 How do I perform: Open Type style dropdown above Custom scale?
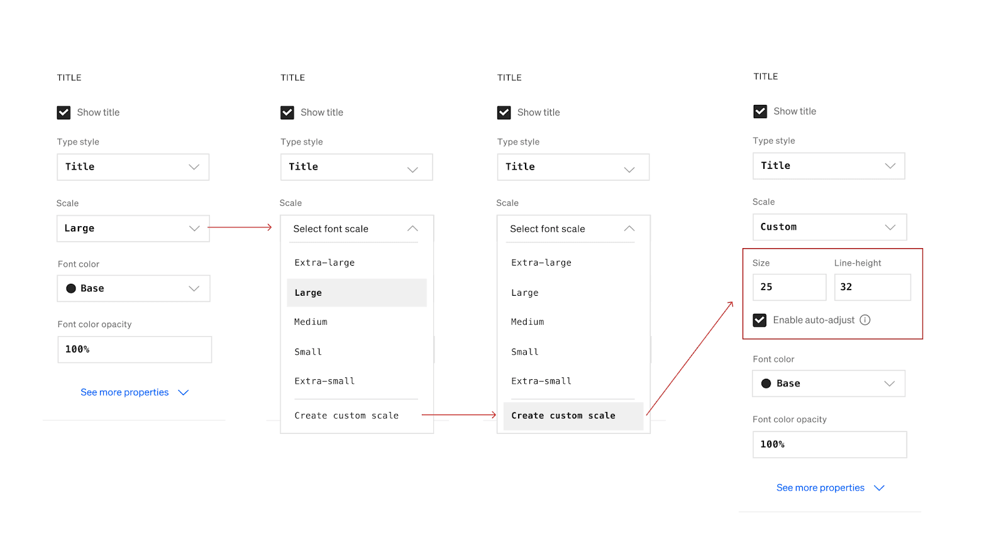pos(828,166)
